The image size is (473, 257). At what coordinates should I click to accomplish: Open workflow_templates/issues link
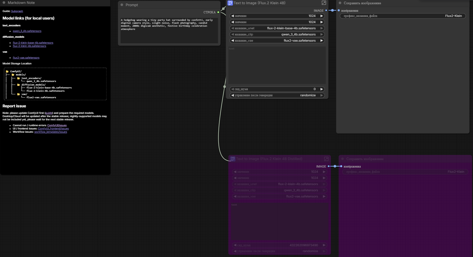50,132
